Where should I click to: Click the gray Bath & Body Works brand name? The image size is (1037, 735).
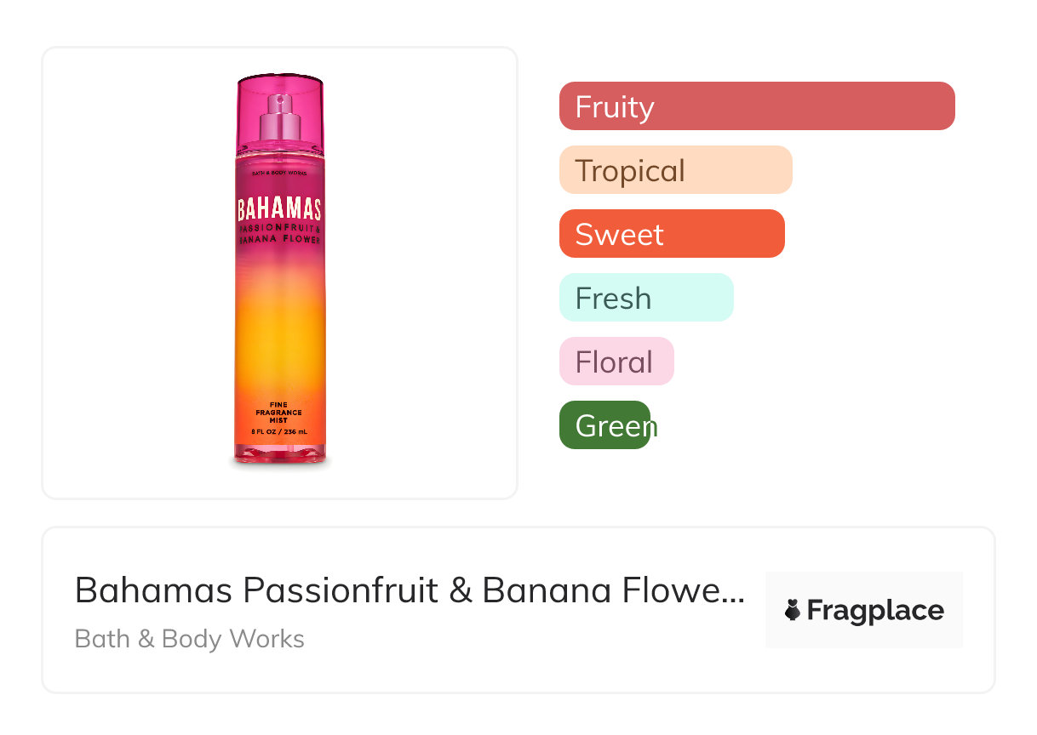click(x=190, y=639)
